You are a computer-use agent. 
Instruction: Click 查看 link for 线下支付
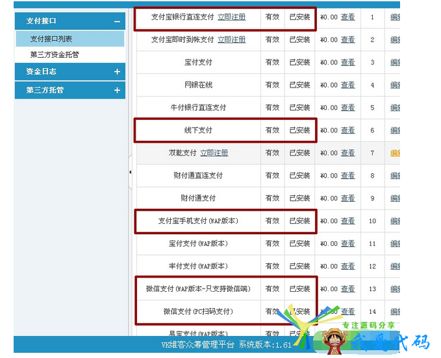coord(348,130)
